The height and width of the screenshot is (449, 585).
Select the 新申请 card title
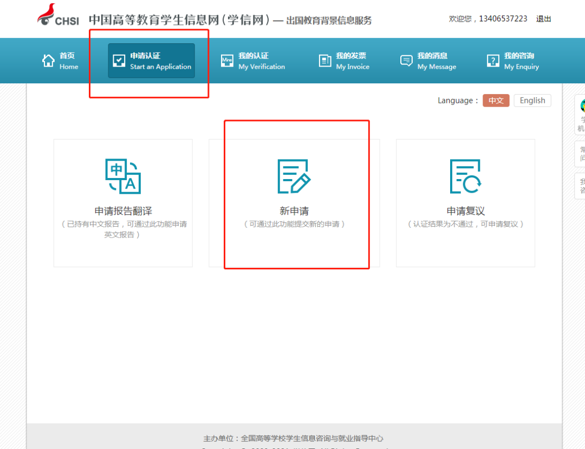tap(294, 211)
